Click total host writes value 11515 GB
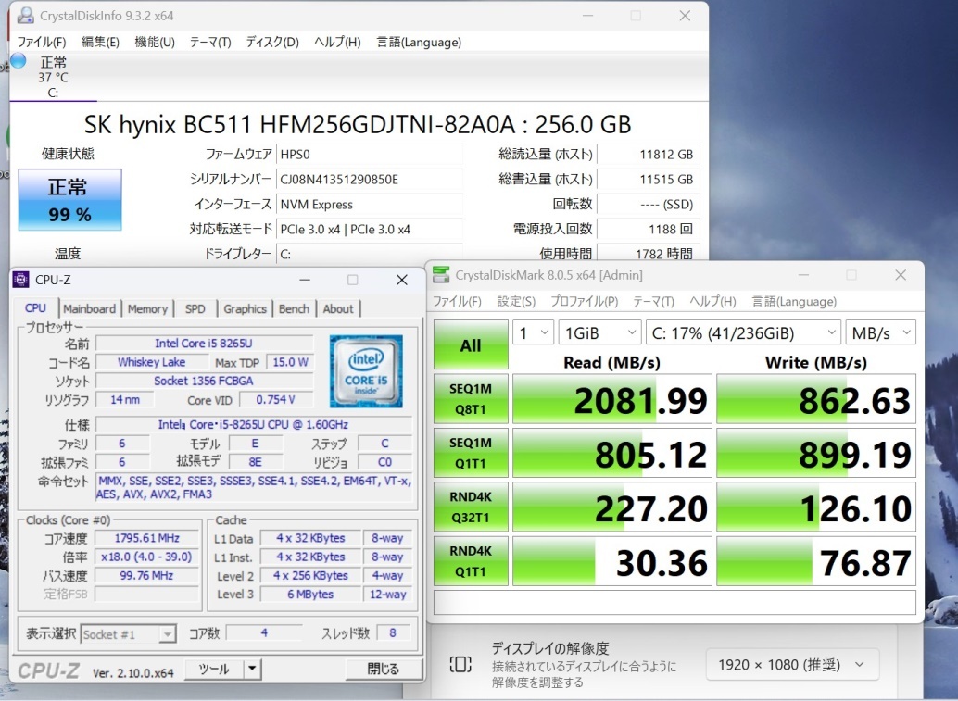958x701 pixels. coord(648,180)
